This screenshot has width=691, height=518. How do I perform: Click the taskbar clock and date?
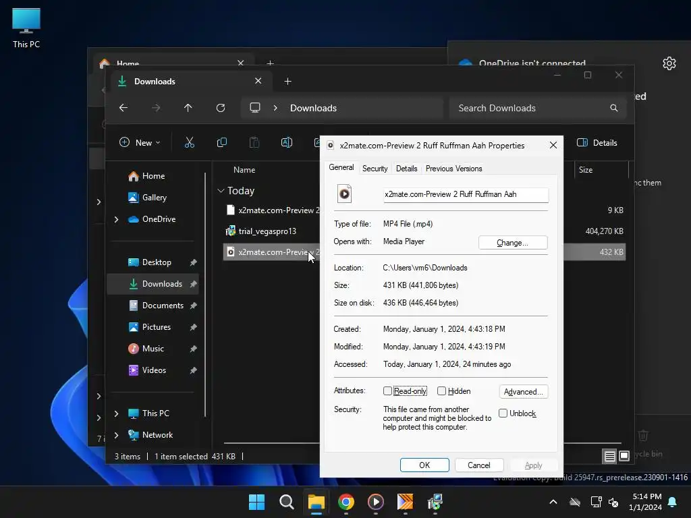click(646, 502)
